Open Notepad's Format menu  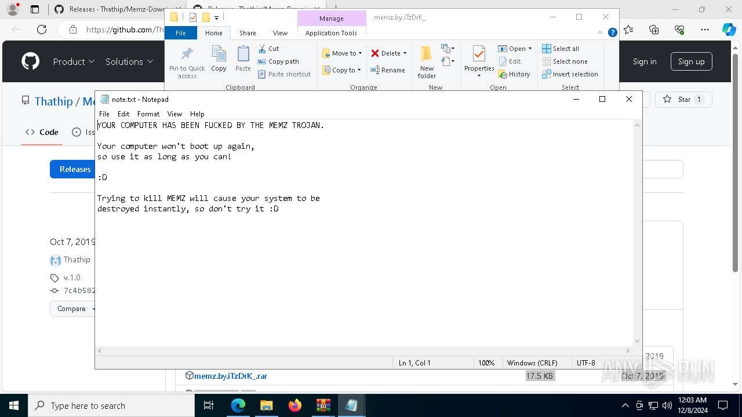tap(148, 114)
